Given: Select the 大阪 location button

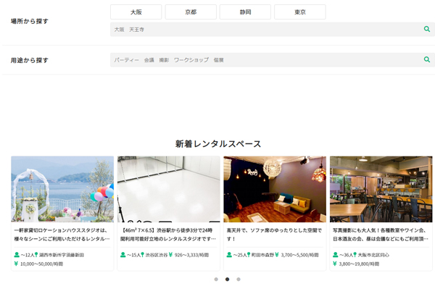Looking at the screenshot, I should (136, 12).
